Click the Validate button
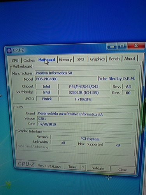 tap(98, 168)
